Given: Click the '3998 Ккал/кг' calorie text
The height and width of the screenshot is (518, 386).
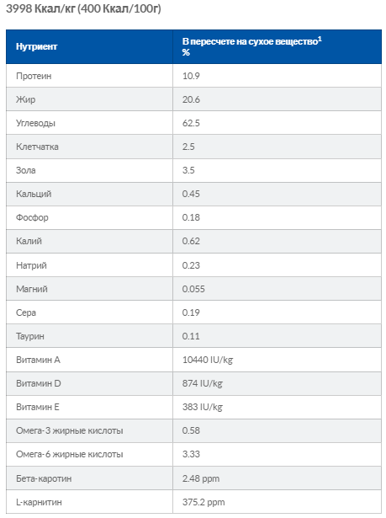Looking at the screenshot, I should point(40,8).
